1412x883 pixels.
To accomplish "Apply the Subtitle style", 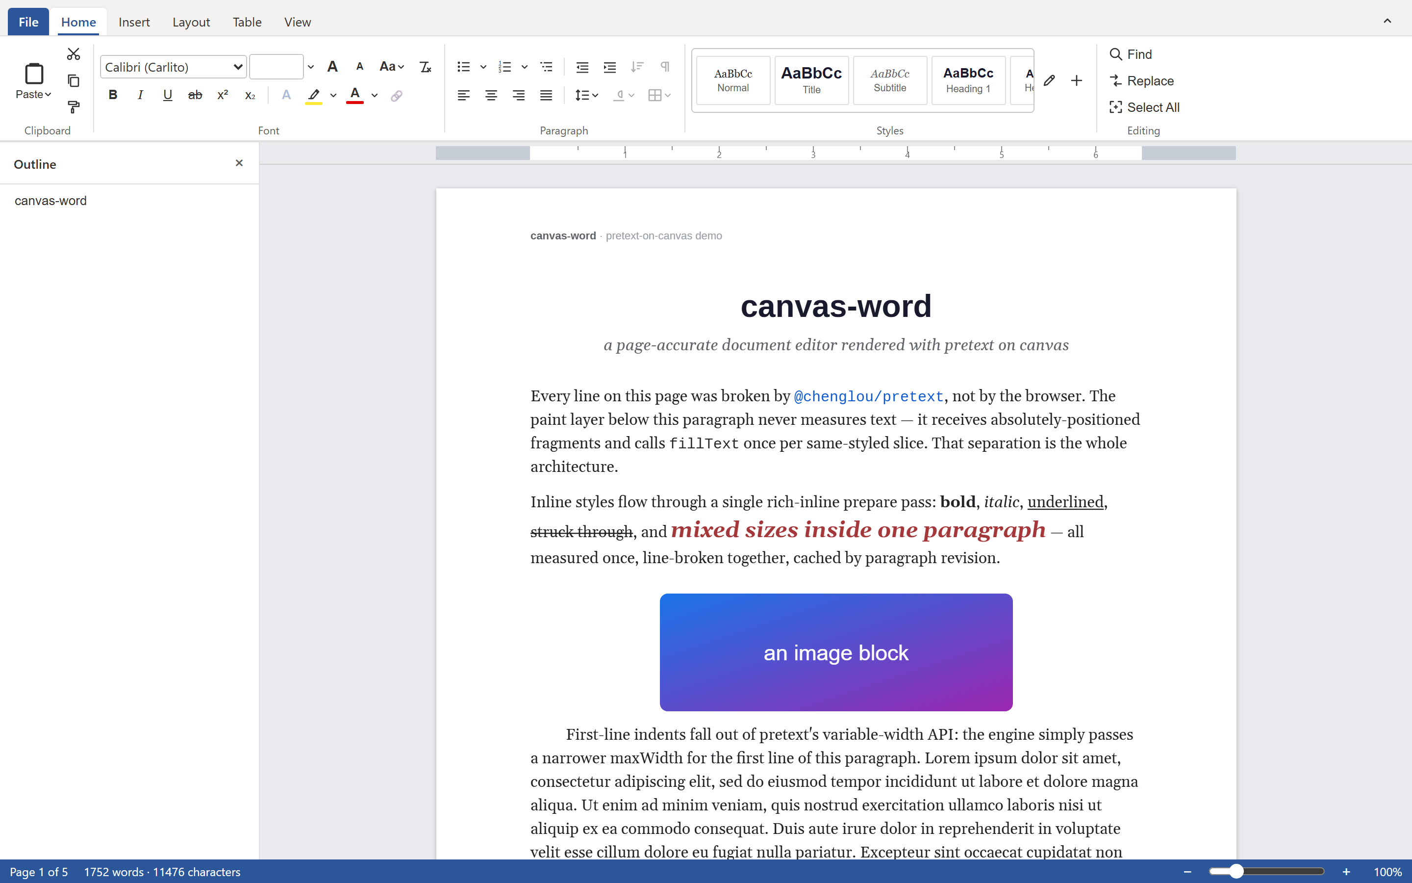I will point(890,80).
